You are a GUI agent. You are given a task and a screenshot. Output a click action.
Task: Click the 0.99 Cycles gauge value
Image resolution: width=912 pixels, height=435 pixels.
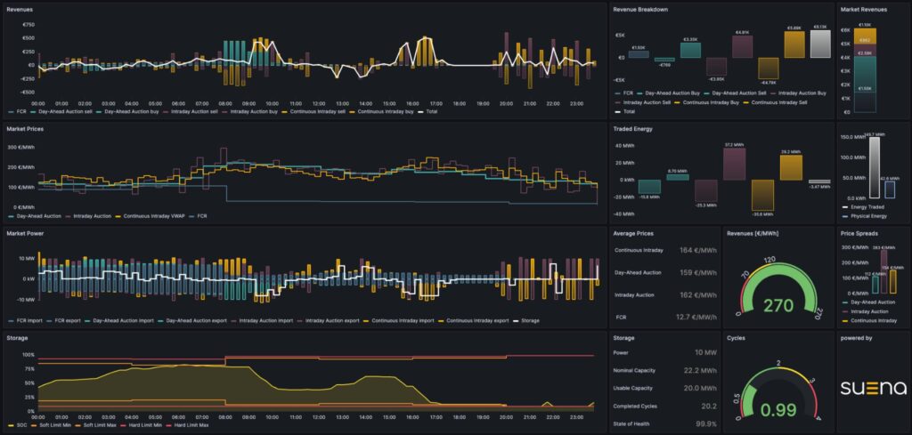[x=778, y=409]
